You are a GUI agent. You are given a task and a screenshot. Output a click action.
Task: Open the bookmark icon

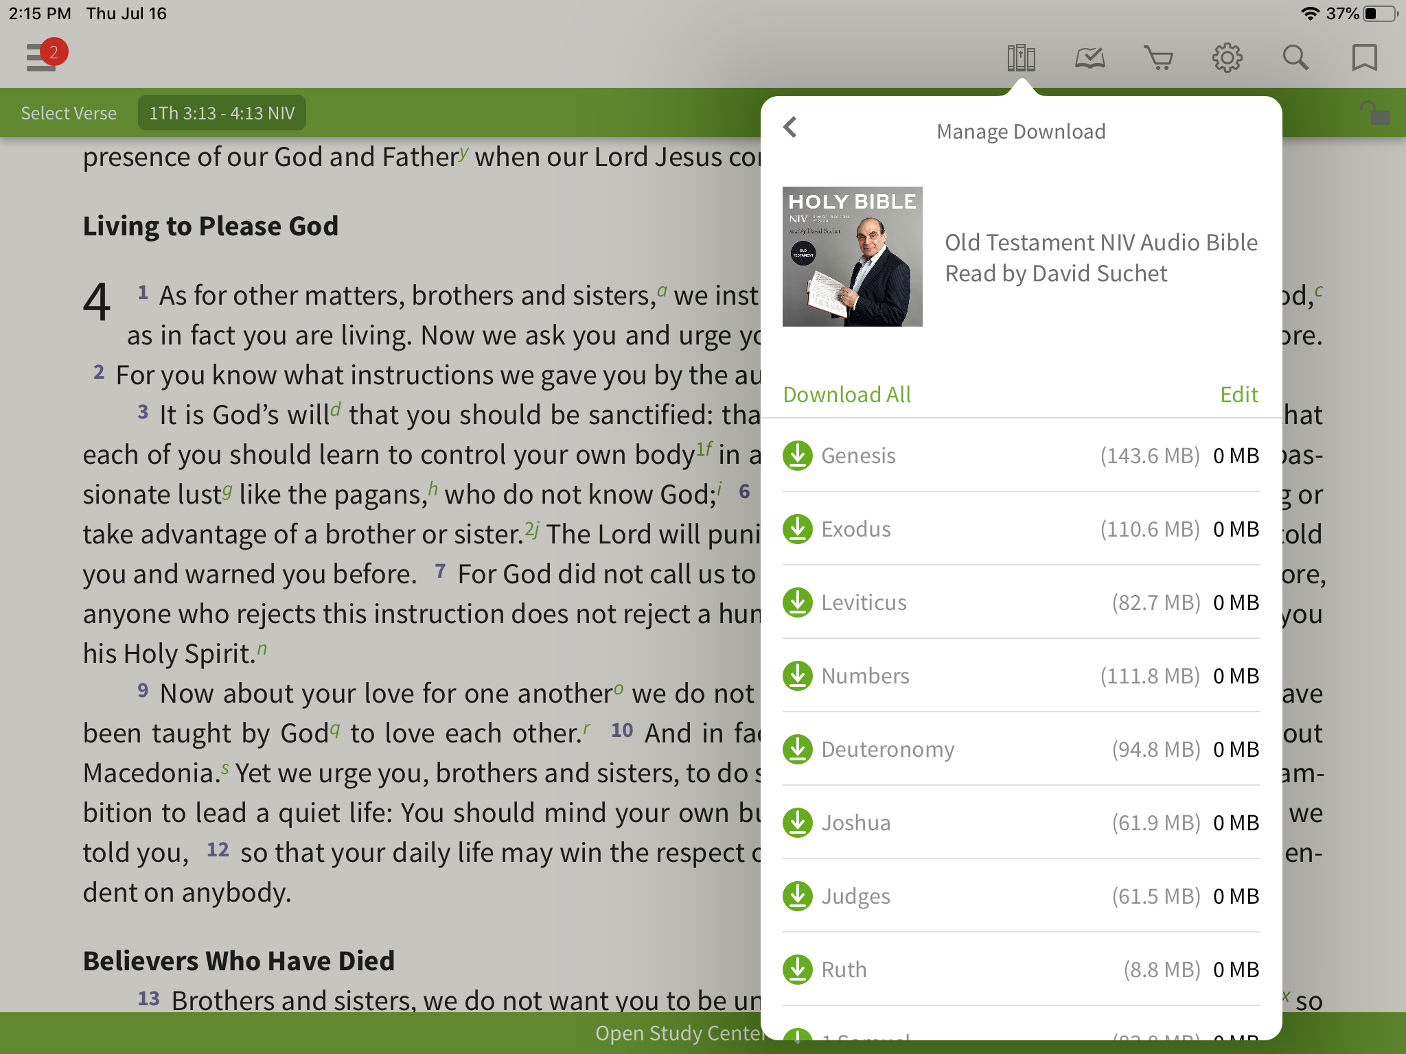click(x=1364, y=58)
